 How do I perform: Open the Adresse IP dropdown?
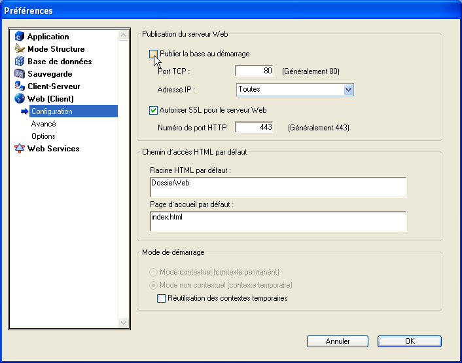[x=348, y=89]
